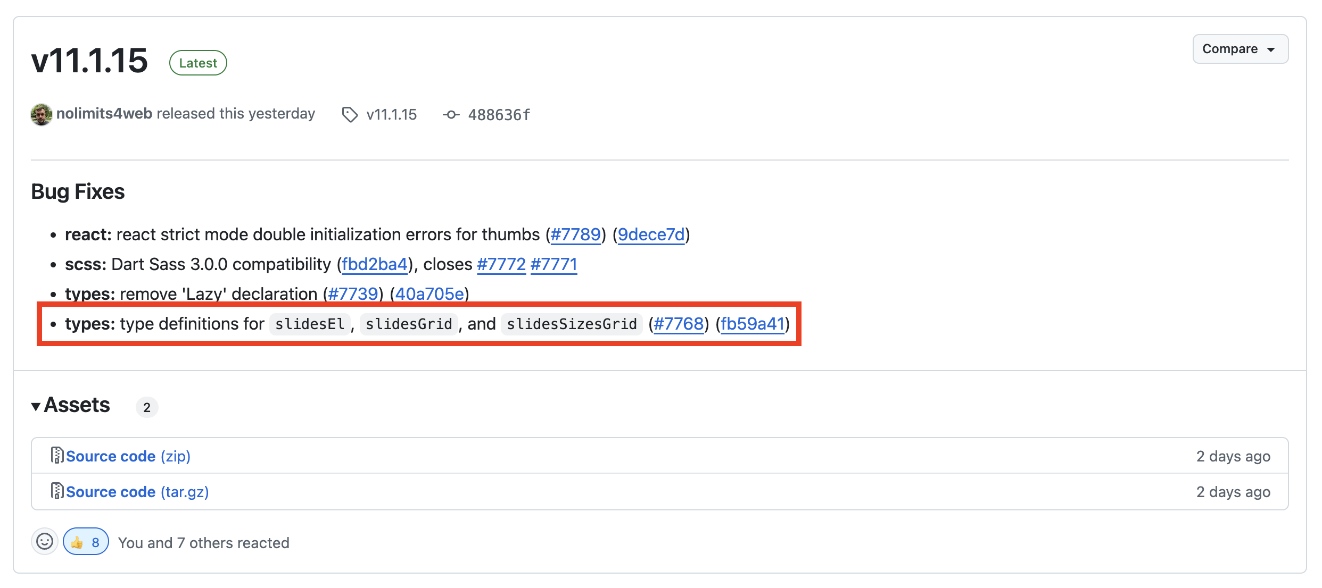
Task: Open commit 9dece7d link
Action: [x=651, y=234]
